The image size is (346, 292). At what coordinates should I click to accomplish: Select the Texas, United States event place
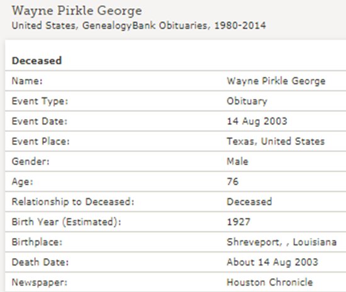tap(276, 141)
